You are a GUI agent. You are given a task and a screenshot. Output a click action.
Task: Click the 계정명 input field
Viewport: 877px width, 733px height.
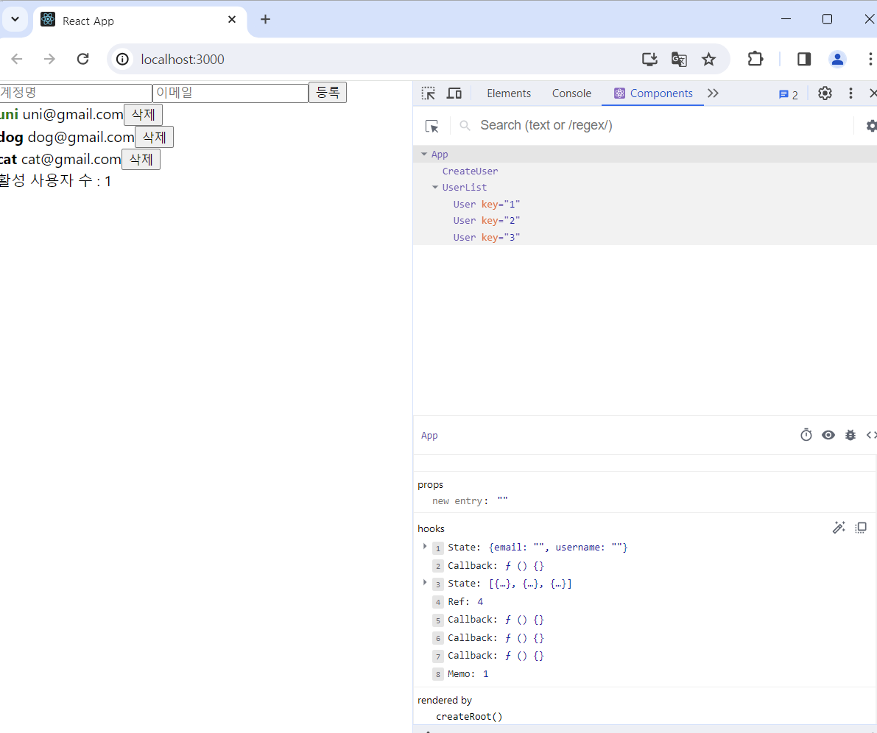[74, 92]
